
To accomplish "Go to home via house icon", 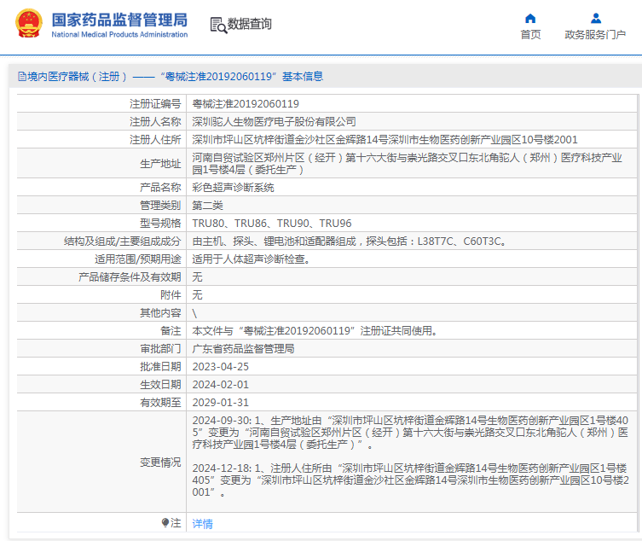I will point(530,19).
